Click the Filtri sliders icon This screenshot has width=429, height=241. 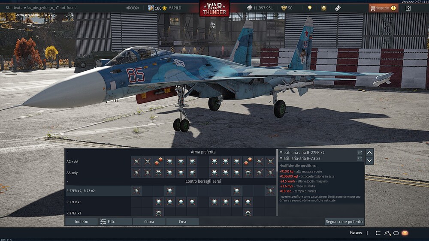(103, 222)
